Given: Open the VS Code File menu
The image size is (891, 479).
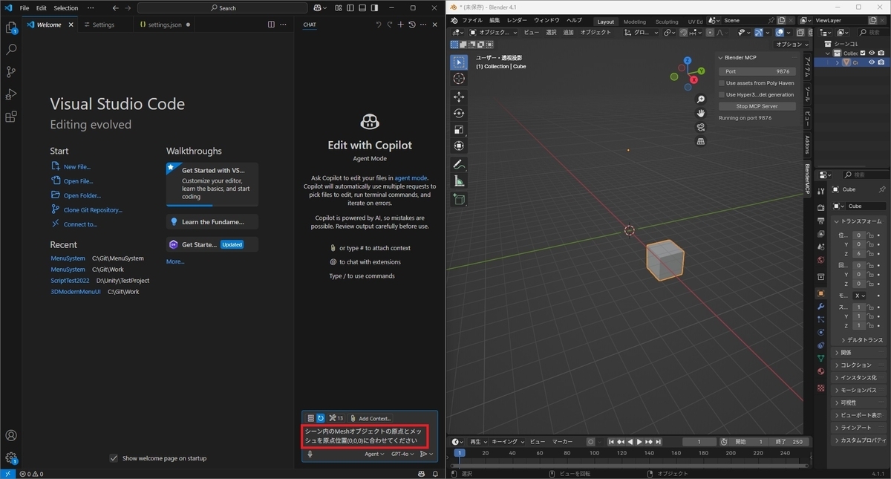Looking at the screenshot, I should click(x=25, y=8).
